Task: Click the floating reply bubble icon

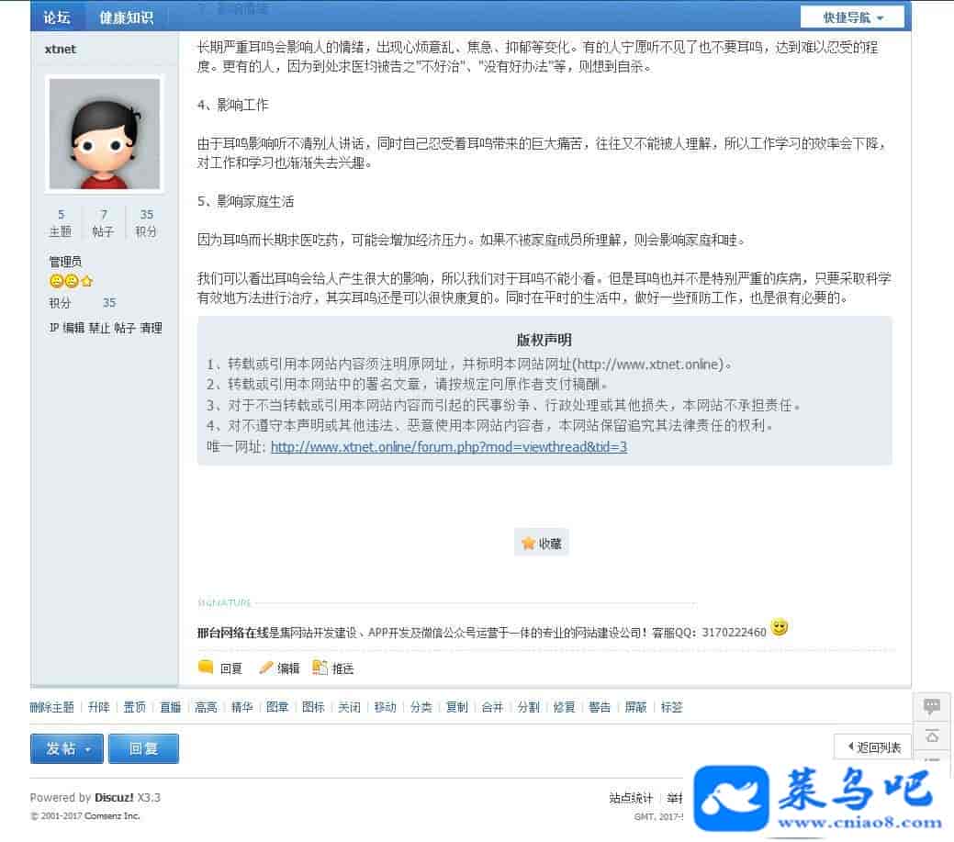Action: click(x=932, y=706)
